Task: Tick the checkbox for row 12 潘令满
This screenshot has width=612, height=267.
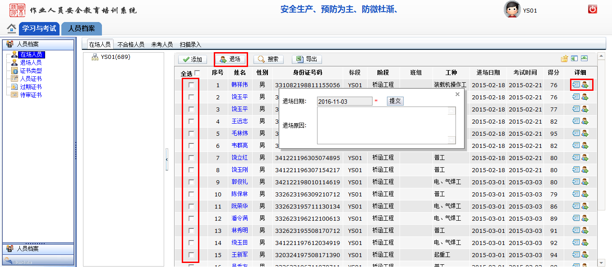Action: pyautogui.click(x=191, y=218)
